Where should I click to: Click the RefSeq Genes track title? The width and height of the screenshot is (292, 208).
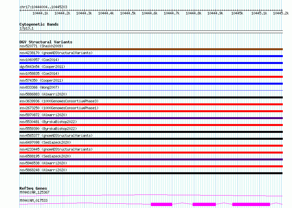coord(33,188)
